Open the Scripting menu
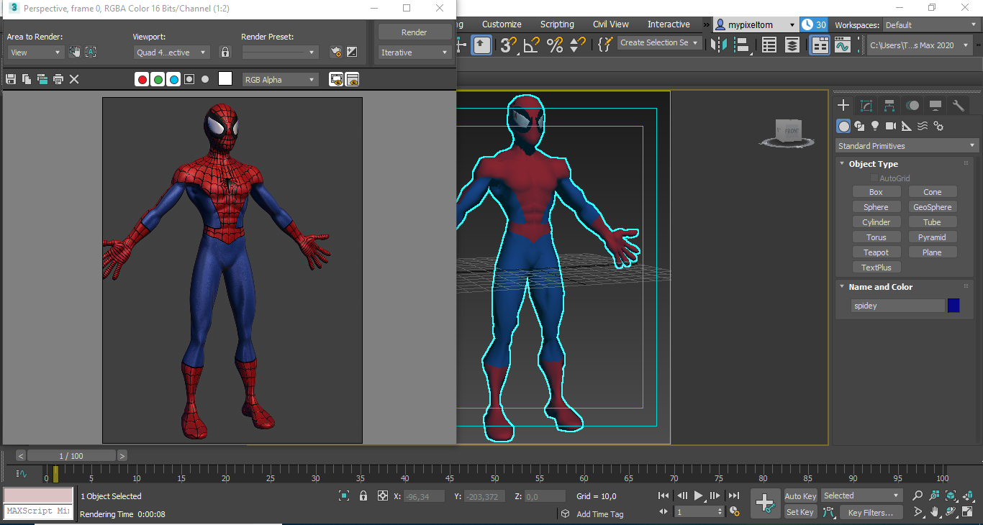The image size is (983, 525). [x=557, y=24]
